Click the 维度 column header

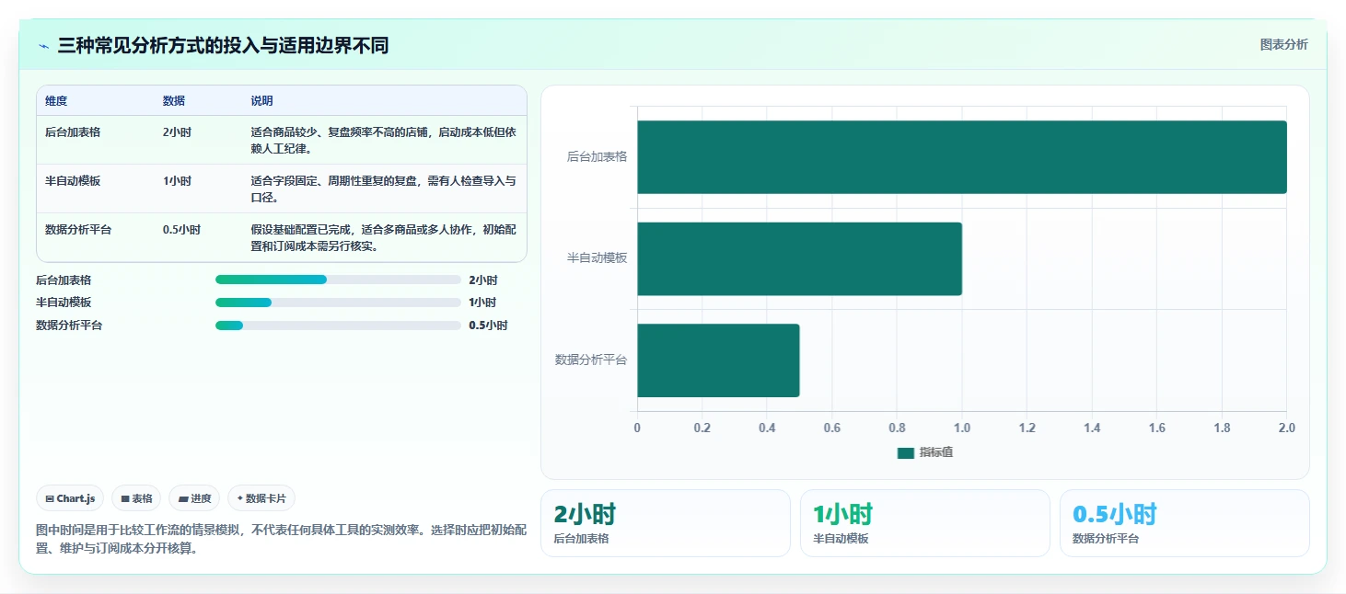pos(56,101)
